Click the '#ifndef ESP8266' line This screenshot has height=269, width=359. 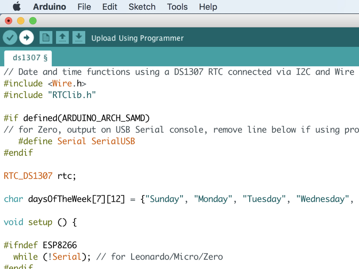click(x=40, y=245)
